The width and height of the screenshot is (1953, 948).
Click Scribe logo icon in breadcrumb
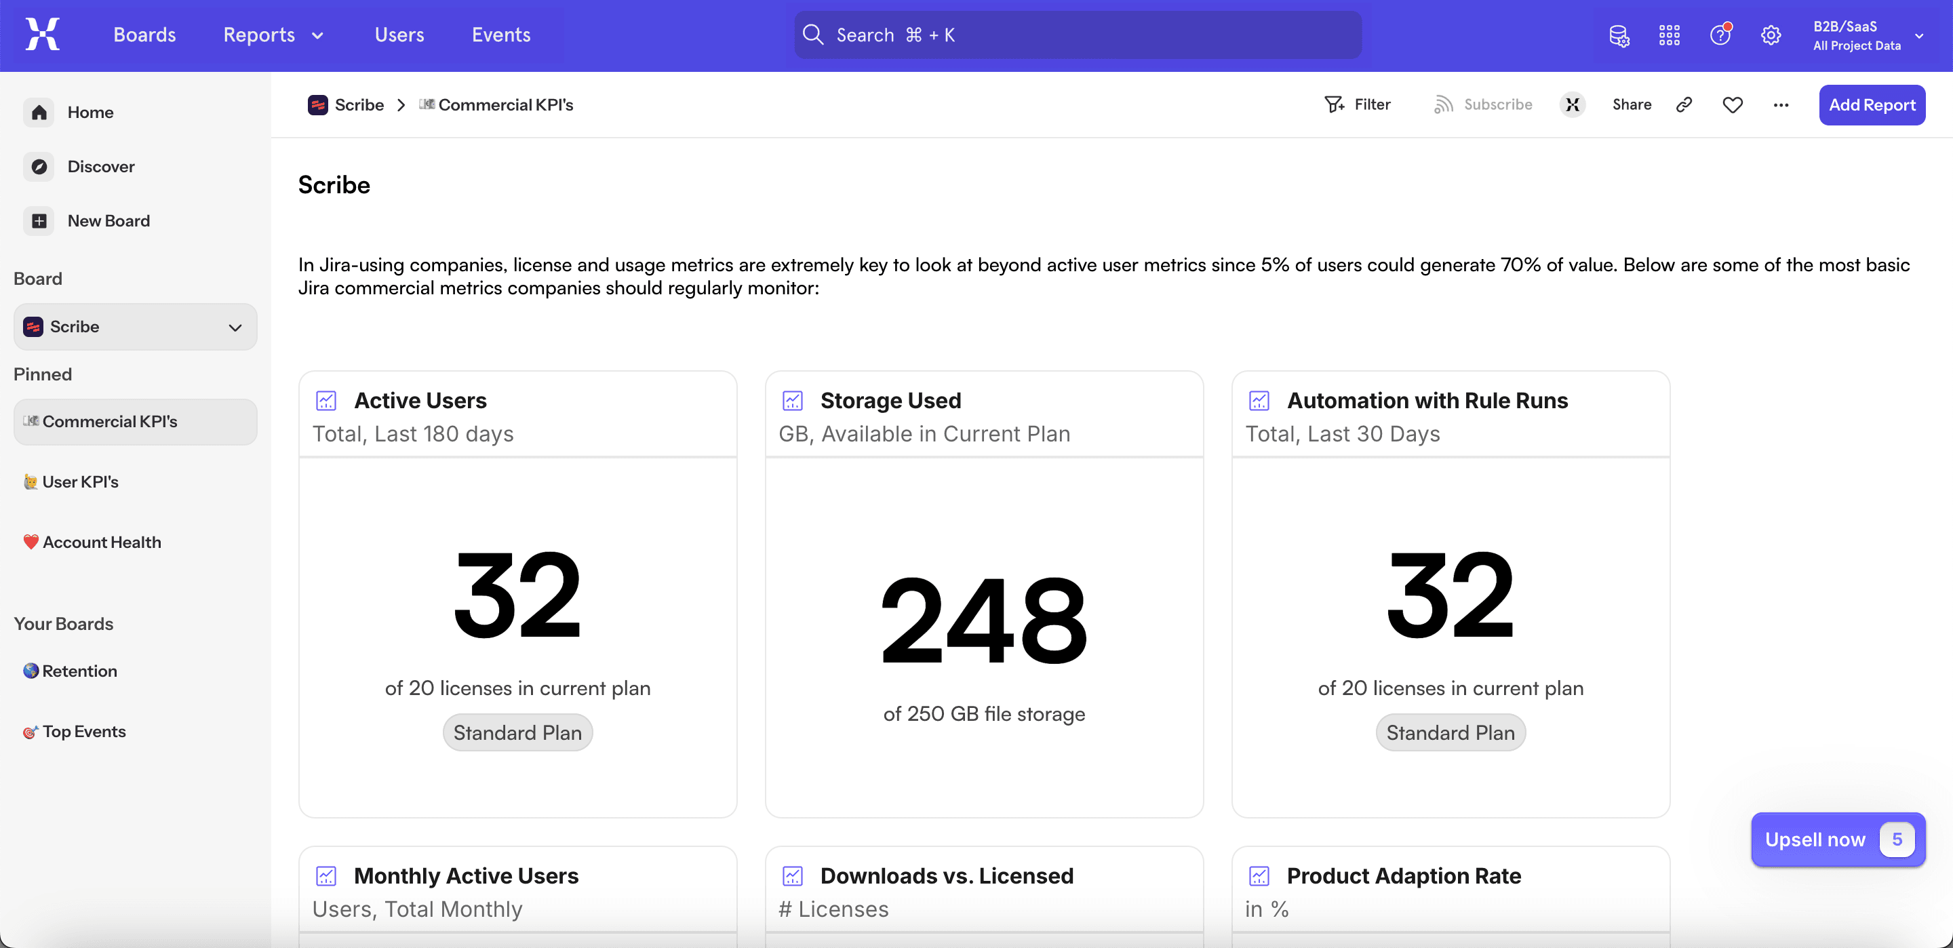click(317, 104)
